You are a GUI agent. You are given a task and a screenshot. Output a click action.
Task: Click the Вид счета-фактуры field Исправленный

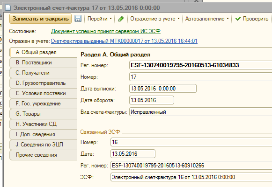tap(200, 112)
